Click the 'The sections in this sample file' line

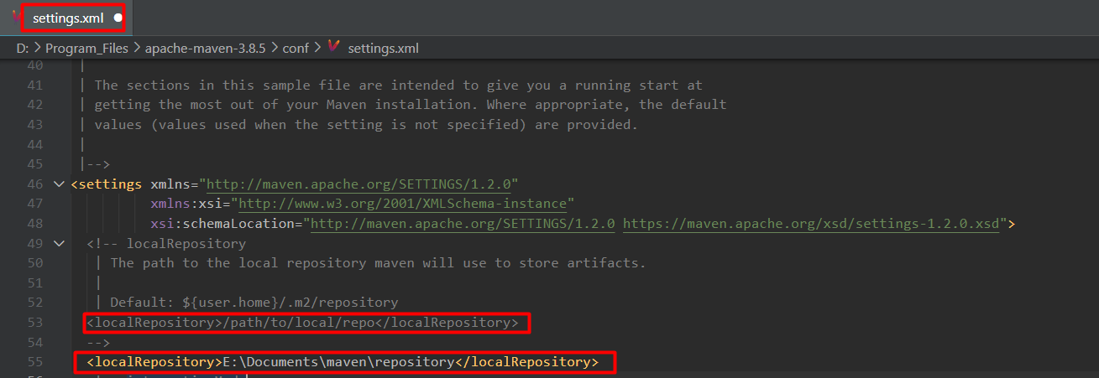point(398,85)
